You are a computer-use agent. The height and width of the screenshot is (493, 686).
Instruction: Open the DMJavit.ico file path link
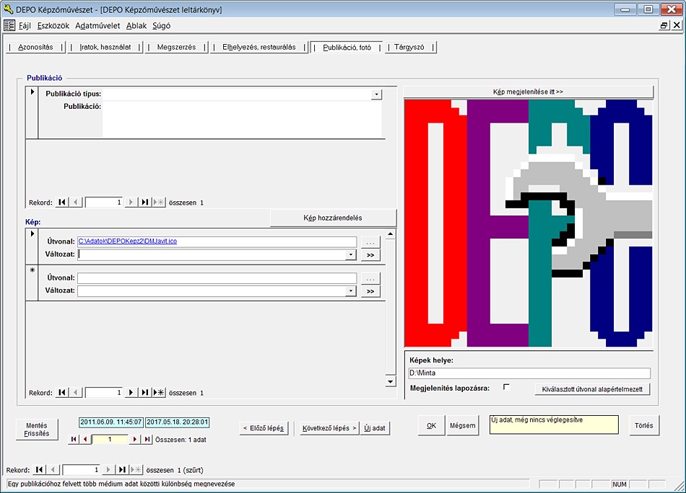pos(128,241)
